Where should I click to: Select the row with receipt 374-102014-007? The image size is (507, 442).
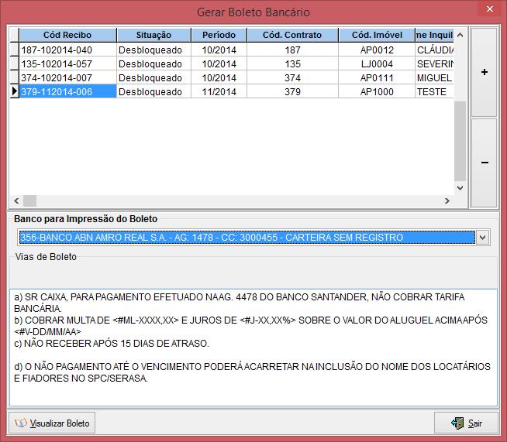[x=68, y=77]
